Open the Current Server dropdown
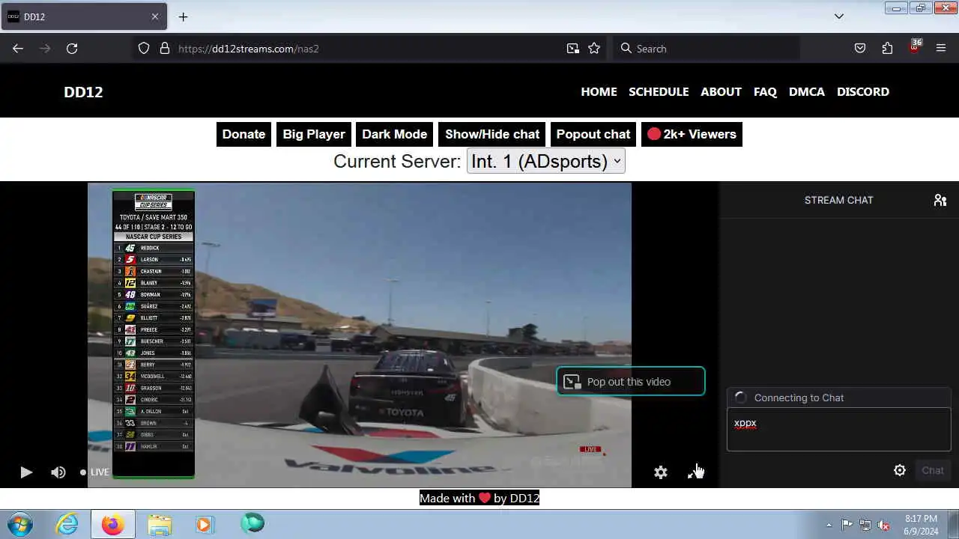 coord(545,161)
